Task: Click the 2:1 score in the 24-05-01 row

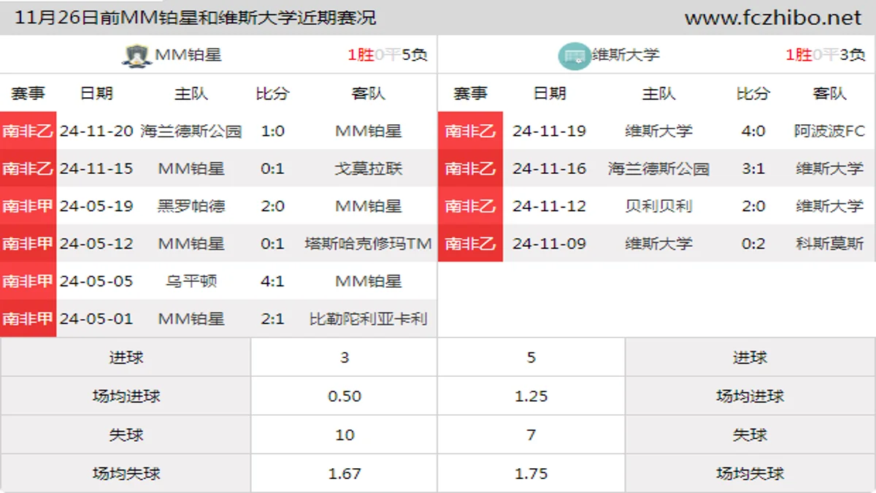Action: click(272, 318)
